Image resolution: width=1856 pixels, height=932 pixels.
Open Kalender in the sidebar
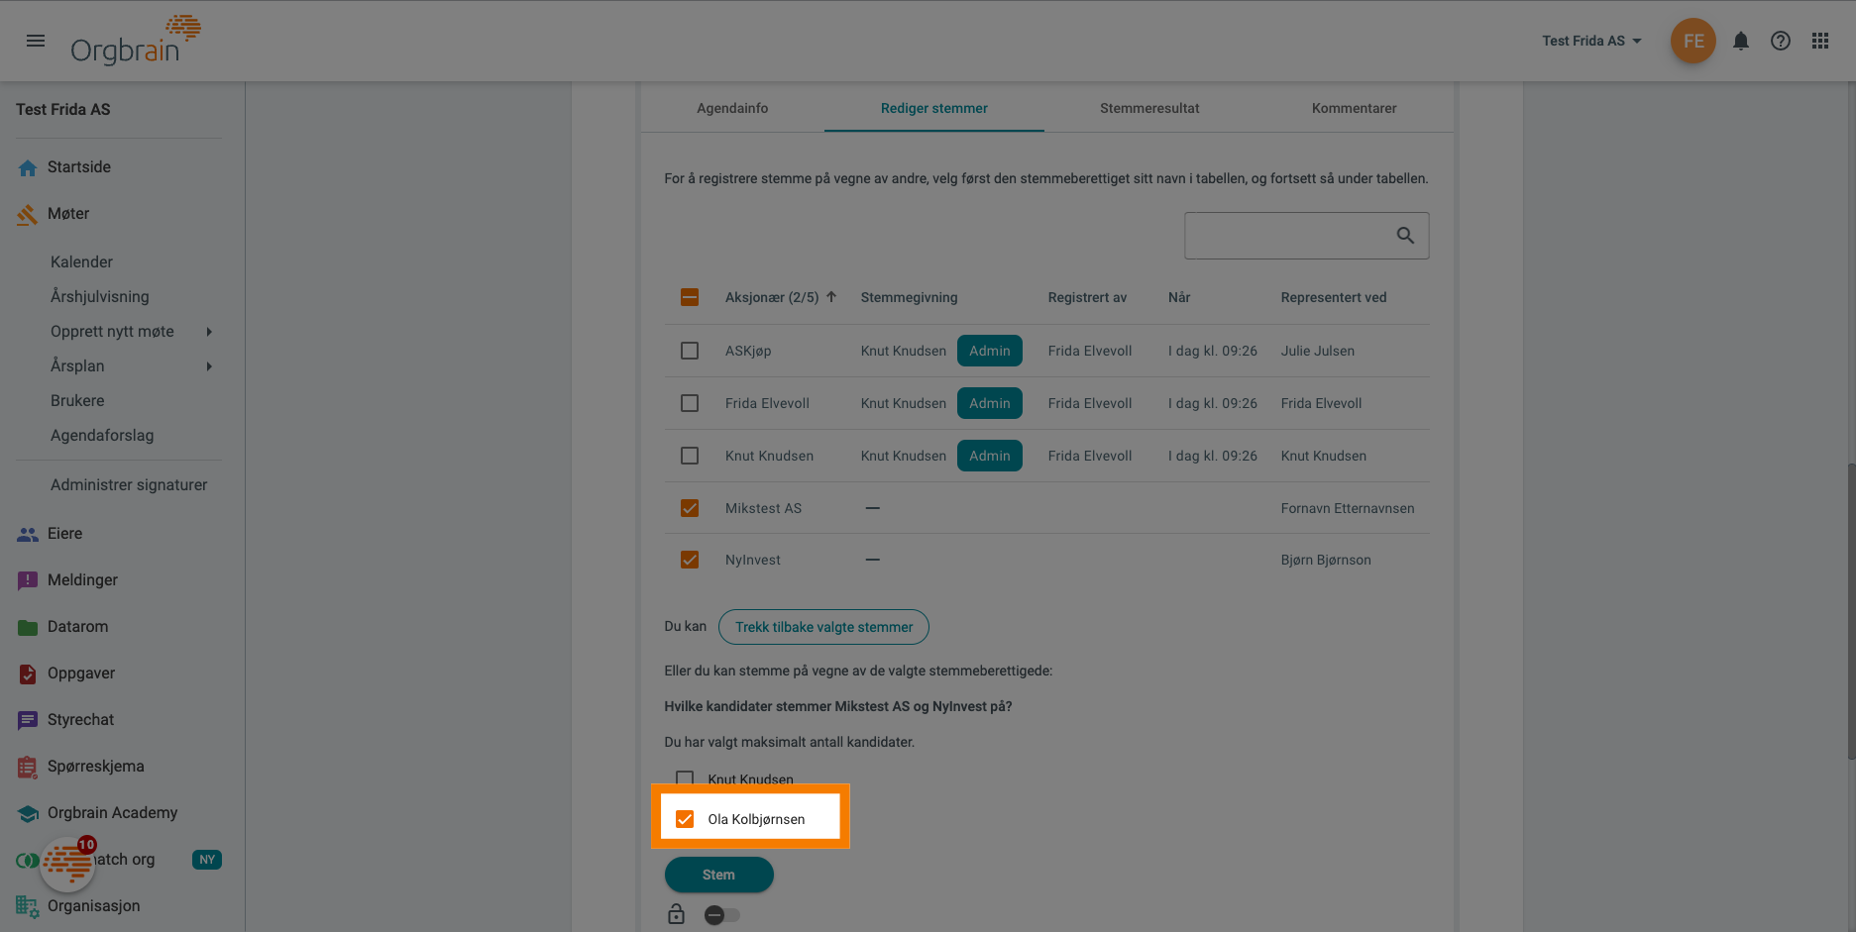(x=81, y=262)
